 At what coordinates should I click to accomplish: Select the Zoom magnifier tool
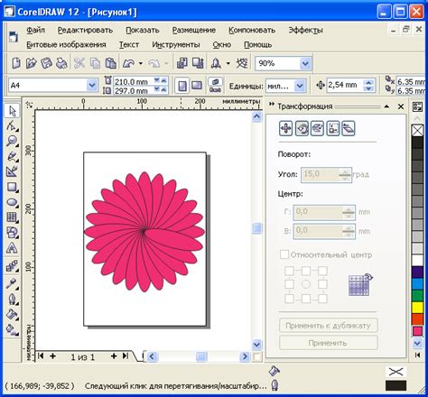coord(12,141)
